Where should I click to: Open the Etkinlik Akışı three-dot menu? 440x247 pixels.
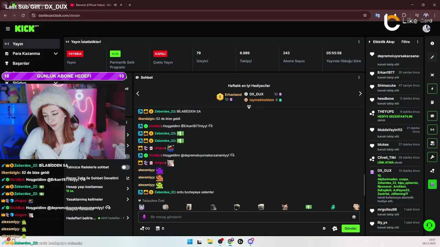pos(418,42)
